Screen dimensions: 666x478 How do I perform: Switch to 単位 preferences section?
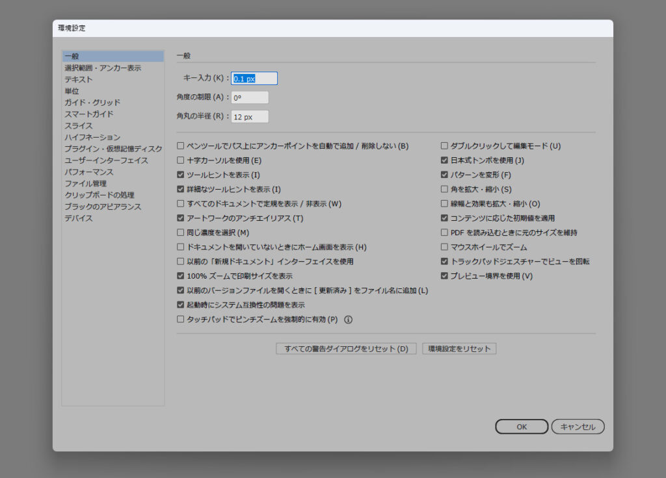72,91
